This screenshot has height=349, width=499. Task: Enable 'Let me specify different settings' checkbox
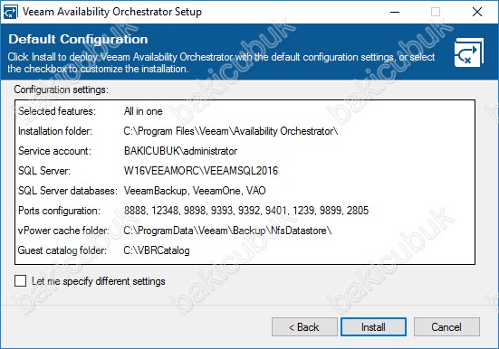(x=20, y=281)
